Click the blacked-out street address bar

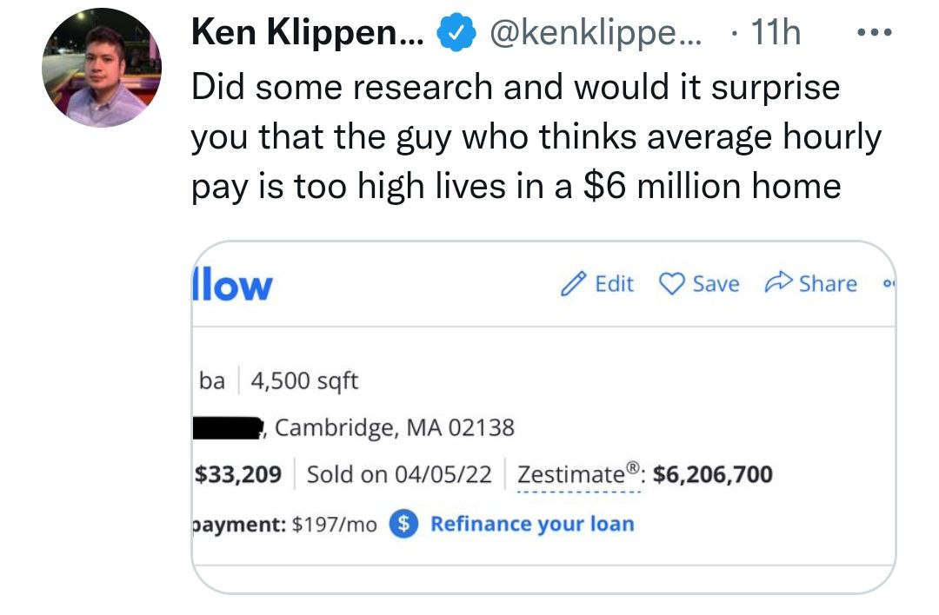pyautogui.click(x=229, y=427)
